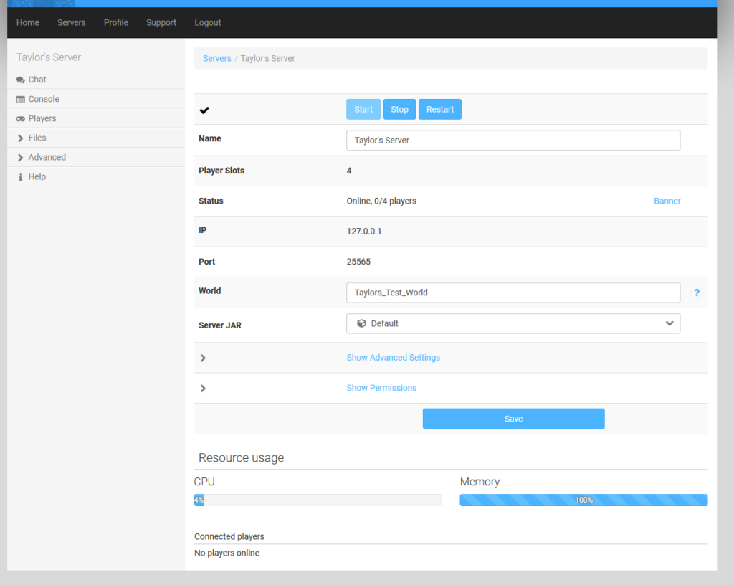Image resolution: width=734 pixels, height=585 pixels.
Task: Click the cube icon in the Server JAR selector
Action: tap(361, 323)
